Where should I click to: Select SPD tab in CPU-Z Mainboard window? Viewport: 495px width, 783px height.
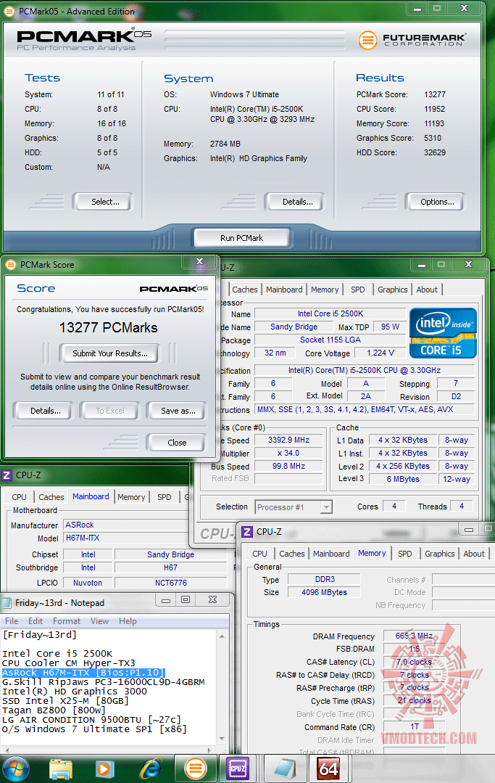pos(164,497)
